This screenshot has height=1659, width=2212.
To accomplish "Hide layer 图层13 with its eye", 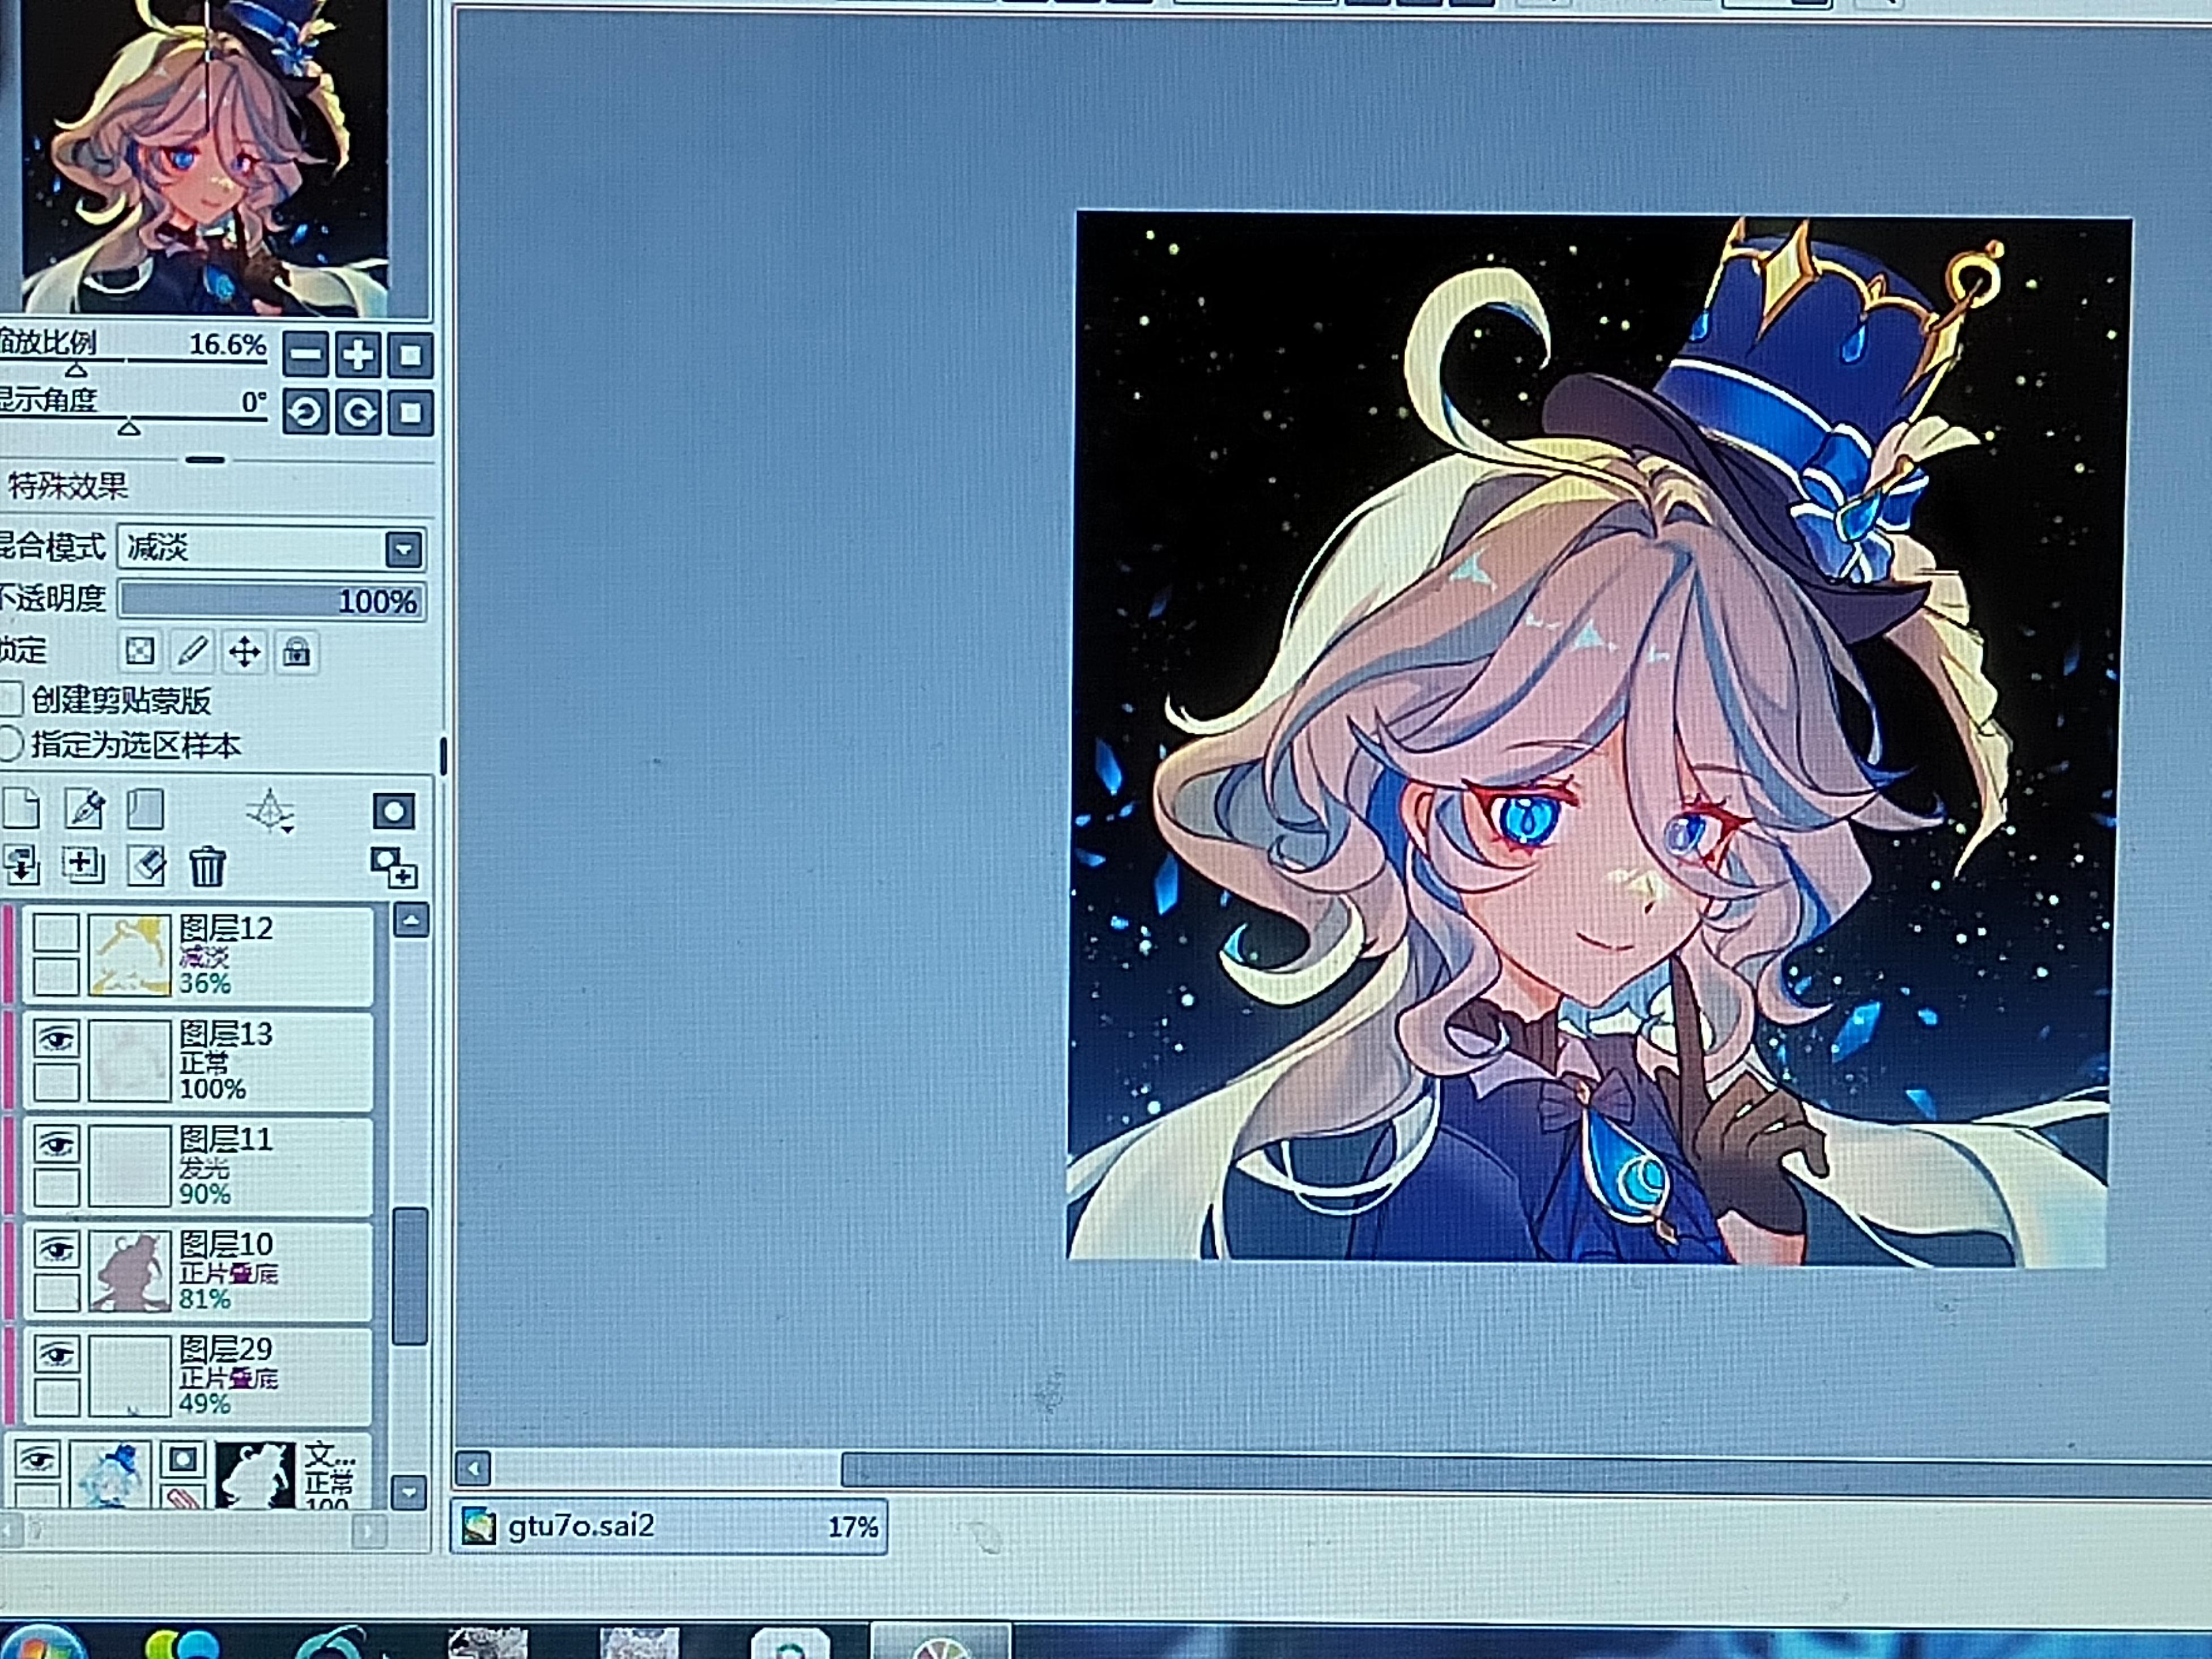I will pos(56,1038).
